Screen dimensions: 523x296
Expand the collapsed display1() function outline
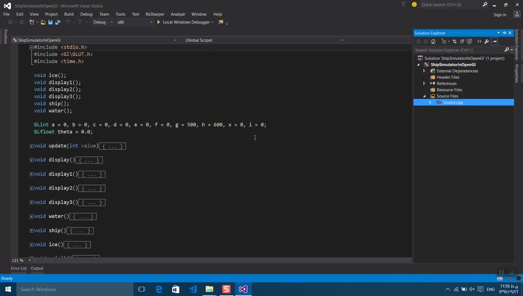(x=31, y=174)
